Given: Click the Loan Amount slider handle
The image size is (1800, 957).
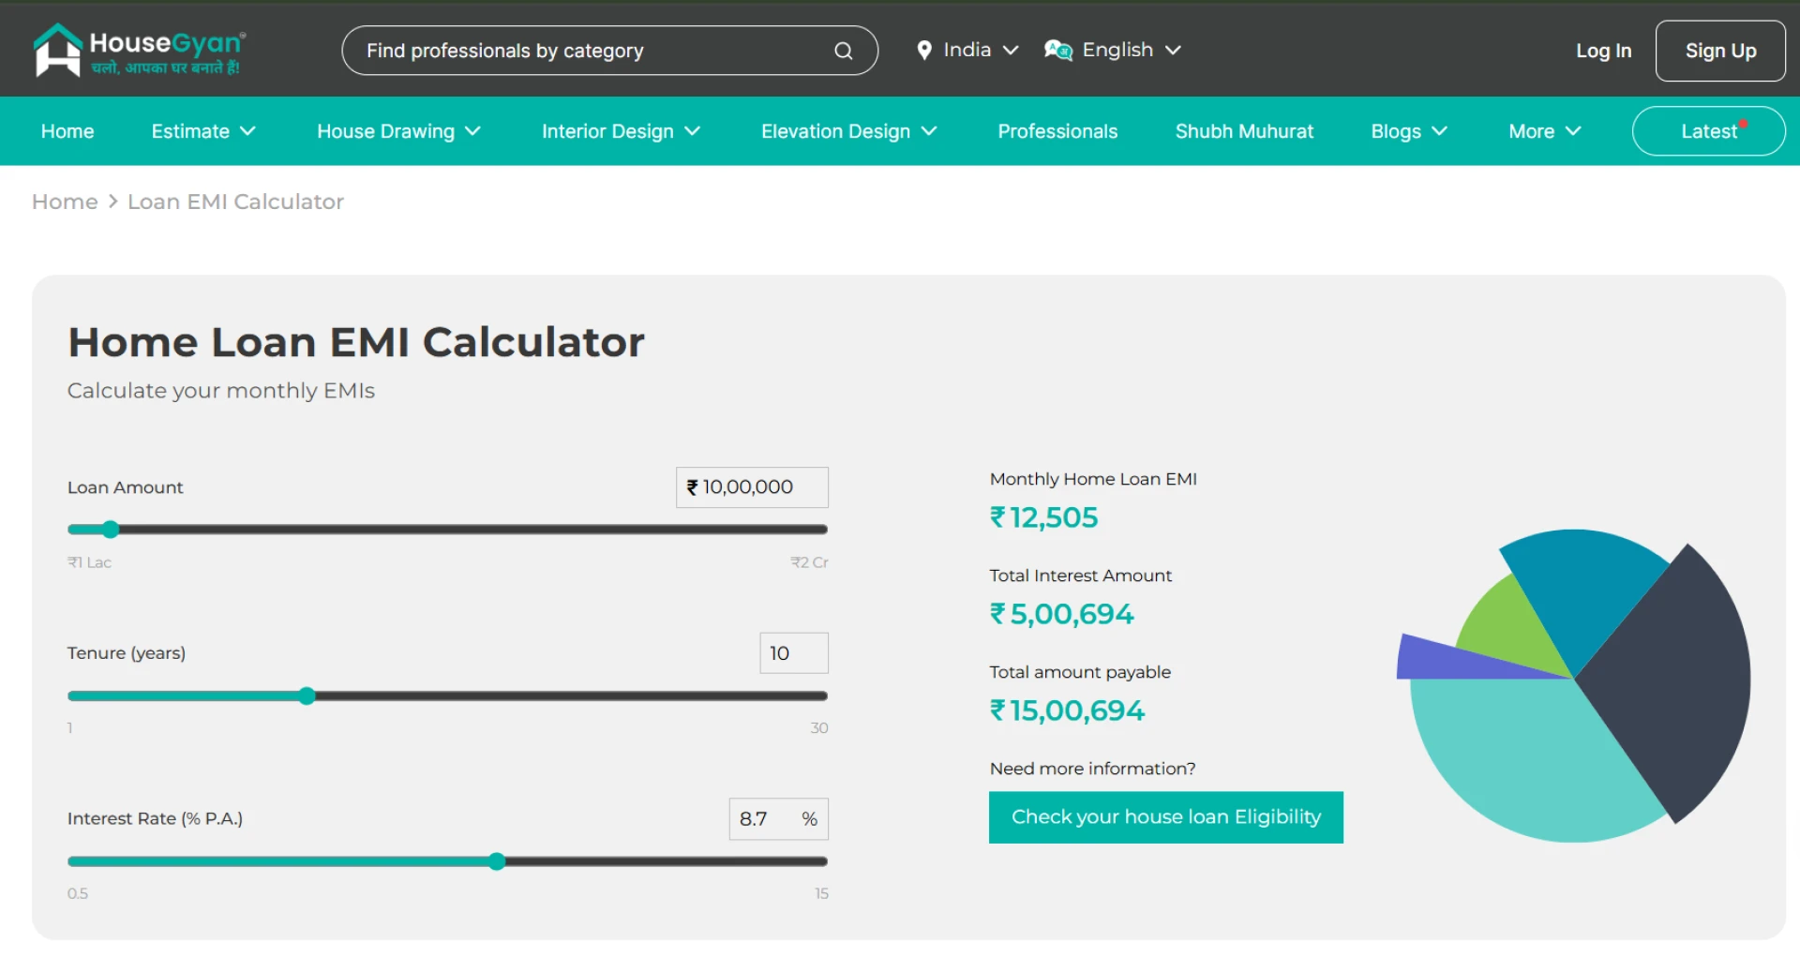Looking at the screenshot, I should click(111, 530).
